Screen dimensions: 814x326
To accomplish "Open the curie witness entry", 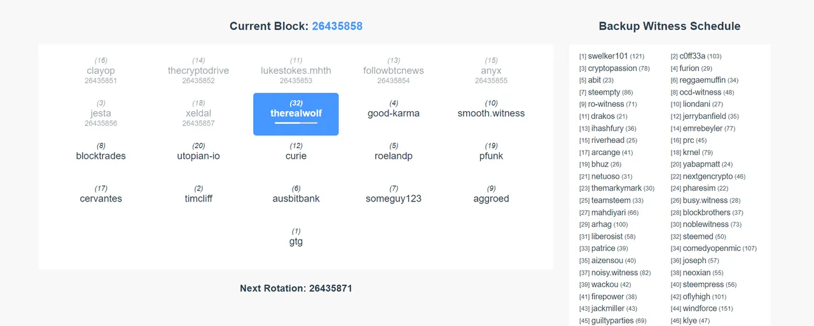I will [296, 156].
